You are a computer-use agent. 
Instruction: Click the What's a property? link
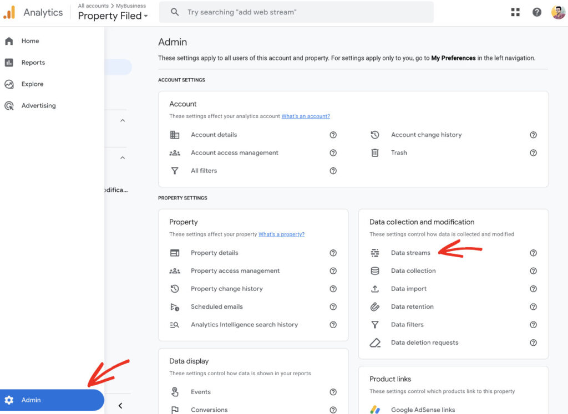coord(281,234)
